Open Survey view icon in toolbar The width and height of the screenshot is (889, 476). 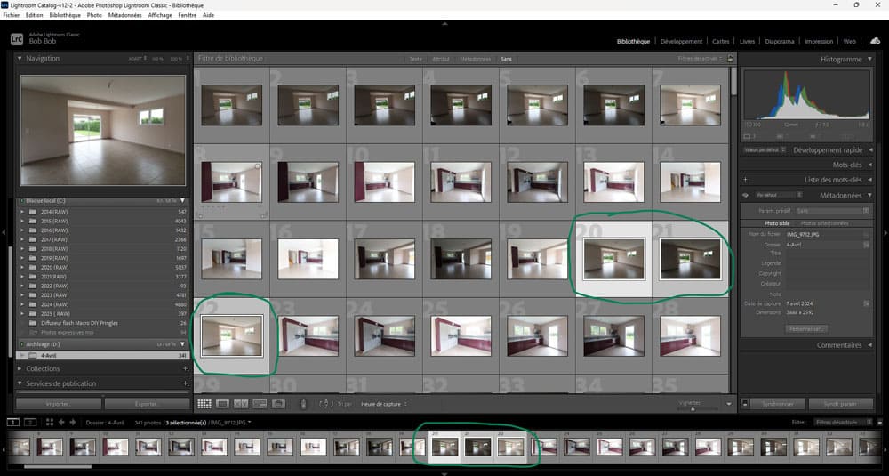click(x=260, y=404)
